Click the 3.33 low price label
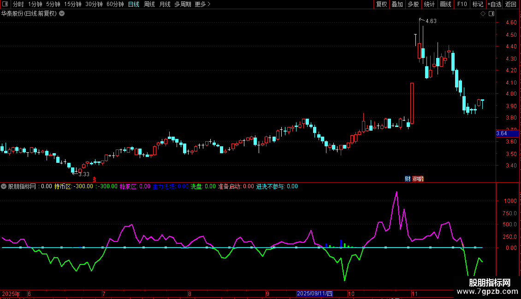 click(x=84, y=174)
